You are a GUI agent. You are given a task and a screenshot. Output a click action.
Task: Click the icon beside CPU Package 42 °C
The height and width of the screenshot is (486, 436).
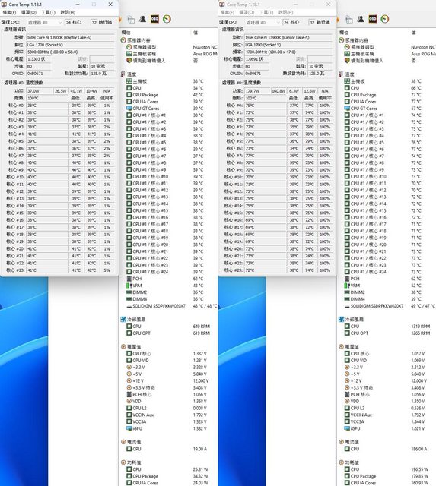129,94
